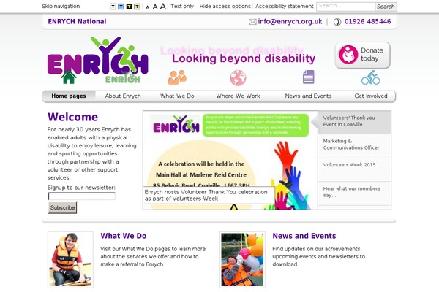Image resolution: width=439 pixels, height=292 pixels.
Task: Click the What We Do life jacket photo
Action: [70, 260]
